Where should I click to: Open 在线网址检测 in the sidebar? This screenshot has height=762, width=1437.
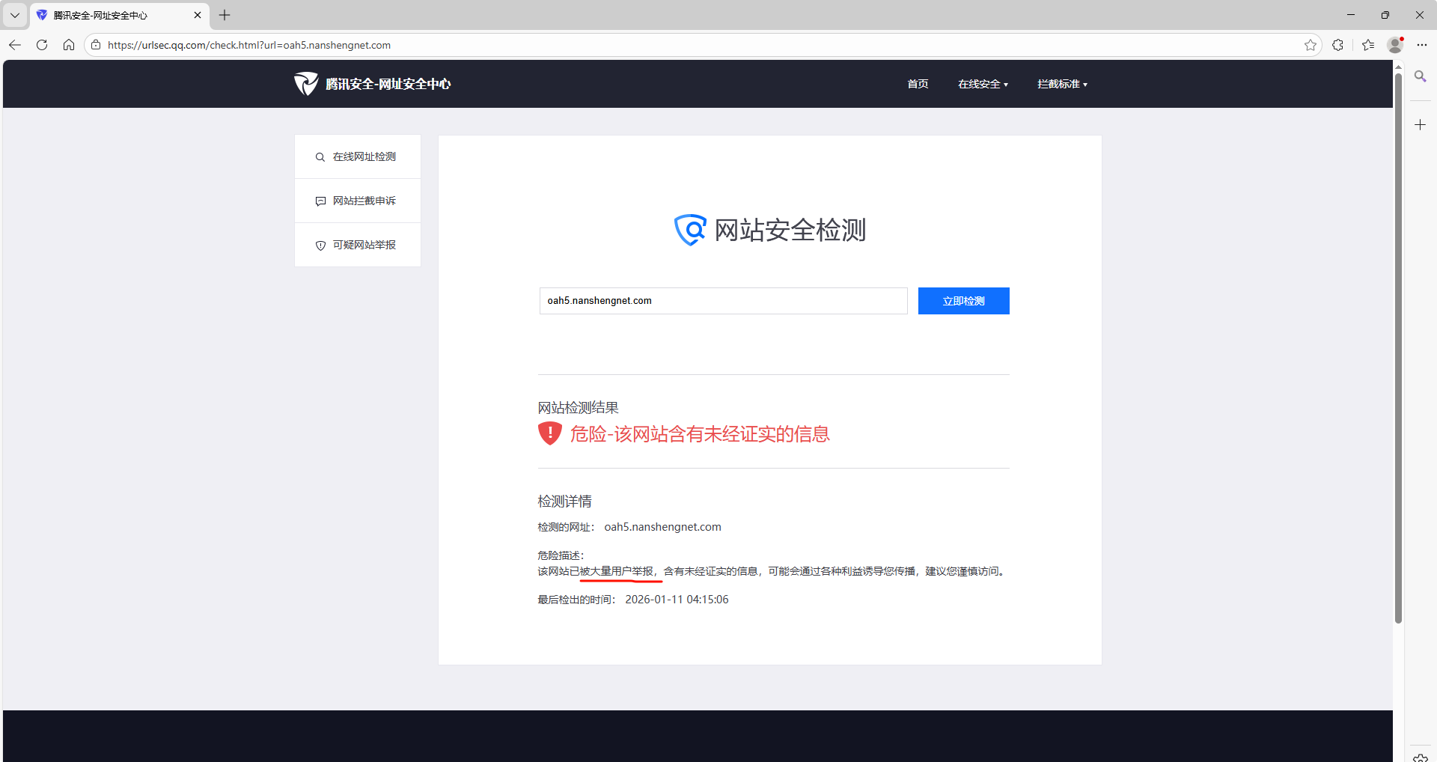pyautogui.click(x=358, y=156)
